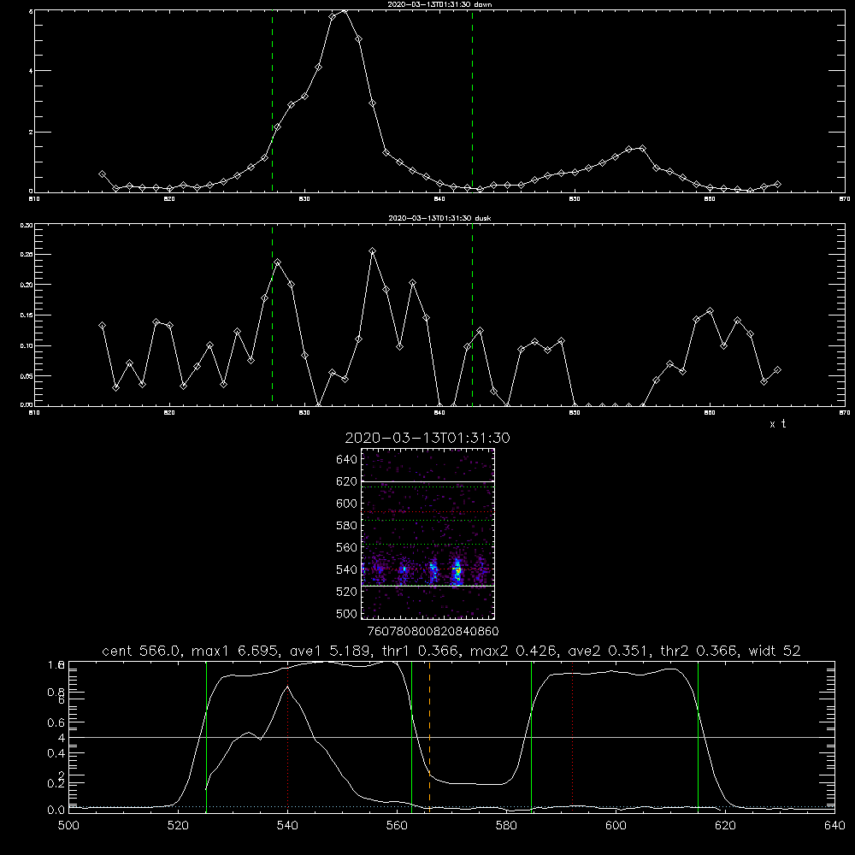Image resolution: width=855 pixels, height=855 pixels.
Task: Select the timestamp title above the spectrogram image
Action: 427,438
